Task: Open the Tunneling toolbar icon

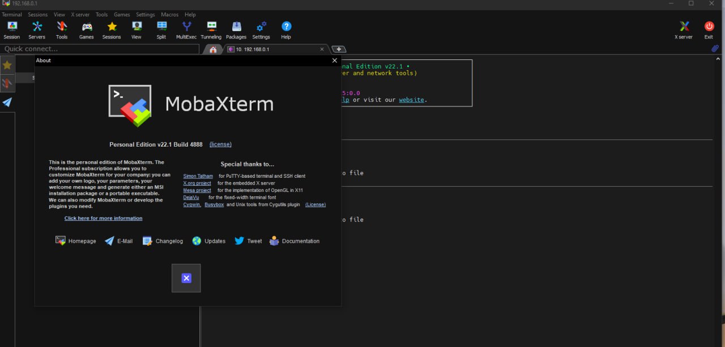Action: tap(211, 30)
